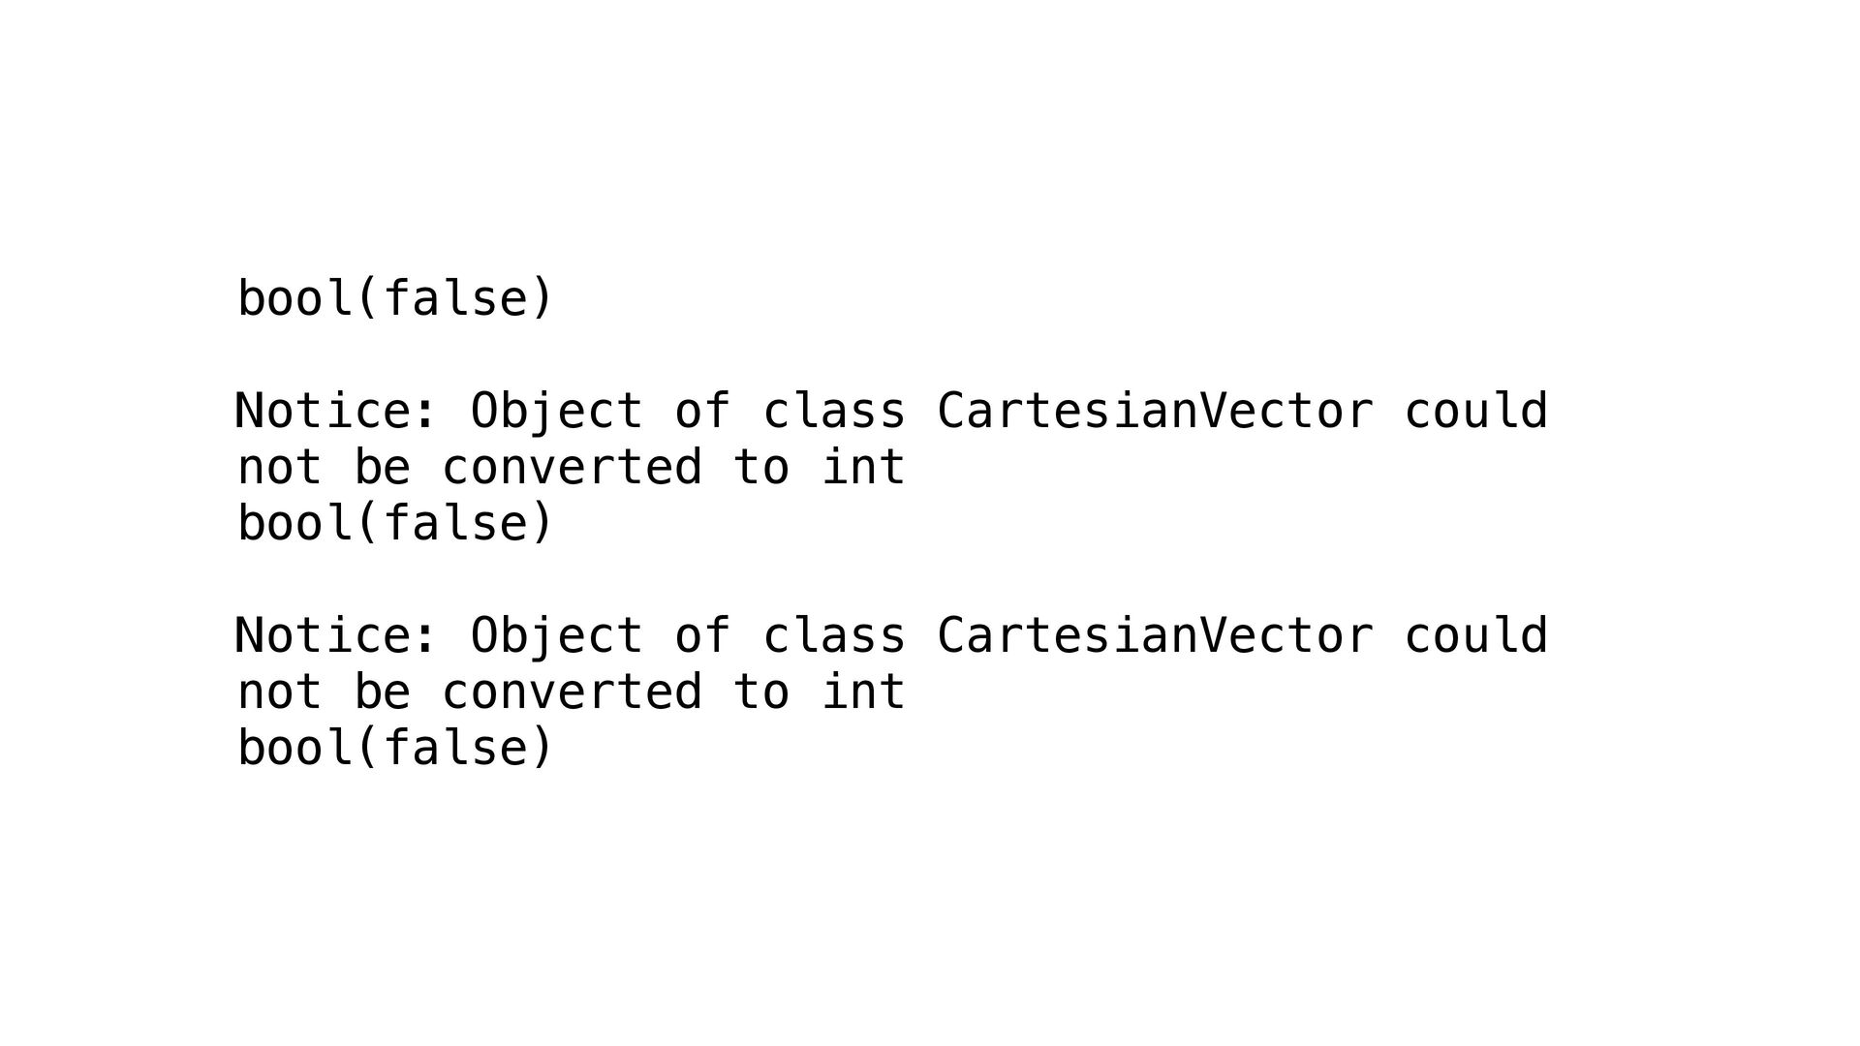The height and width of the screenshot is (1046, 1860).
Task: Click the word 'Object' in first notice
Action: [x=556, y=411]
